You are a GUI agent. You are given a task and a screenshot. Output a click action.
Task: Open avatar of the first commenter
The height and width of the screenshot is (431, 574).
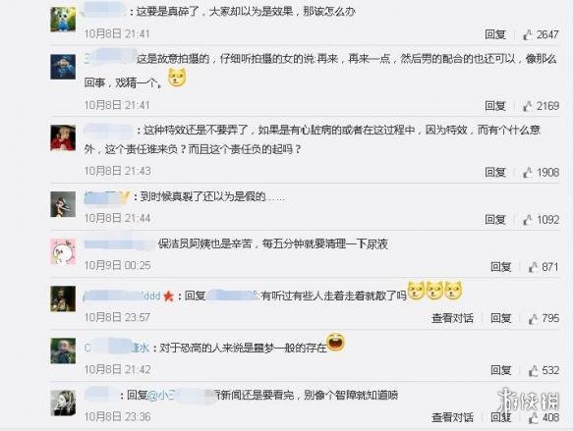click(63, 19)
